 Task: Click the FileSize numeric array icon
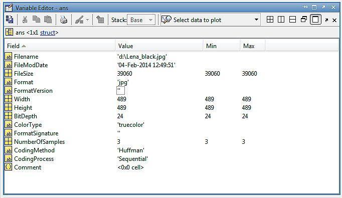coord(9,73)
